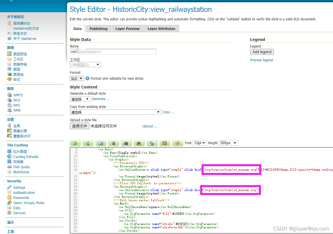Click the find-next binoculars-with-arrow icon

pyautogui.click(x=139, y=143)
